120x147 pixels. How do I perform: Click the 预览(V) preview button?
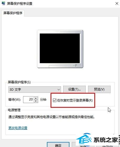(x=99, y=89)
